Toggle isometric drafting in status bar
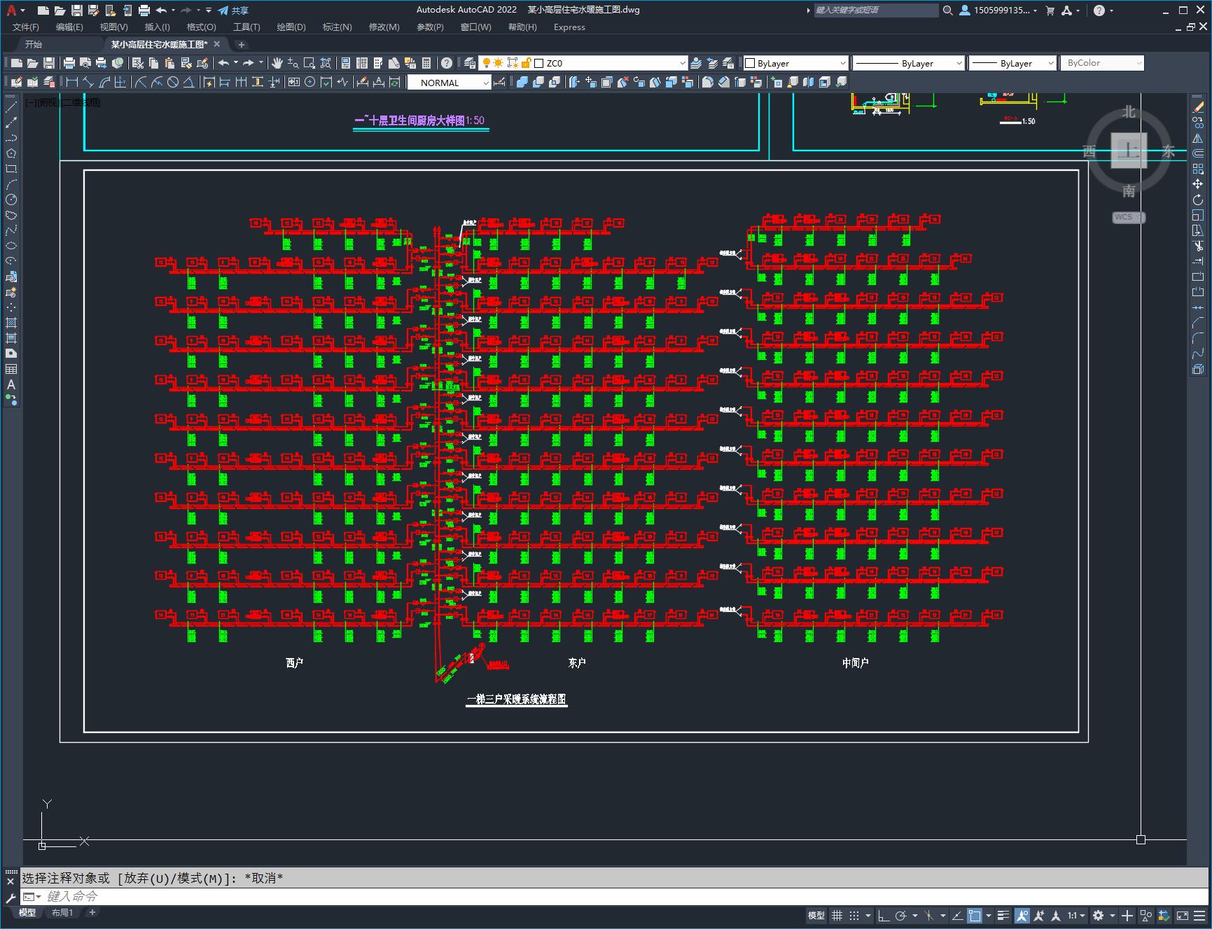 click(x=929, y=915)
